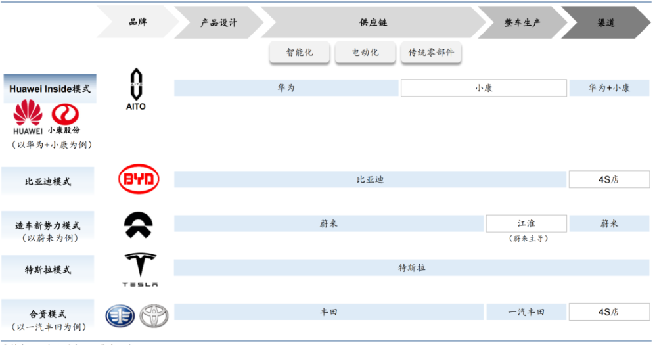Image resolution: width=657 pixels, height=345 pixels.
Task: Select the dark 渠道 arrow header
Action: tap(605, 22)
